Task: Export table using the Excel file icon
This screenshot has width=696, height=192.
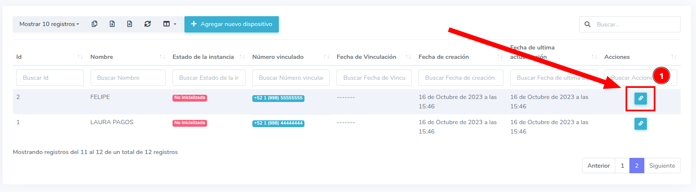Action: [112, 24]
